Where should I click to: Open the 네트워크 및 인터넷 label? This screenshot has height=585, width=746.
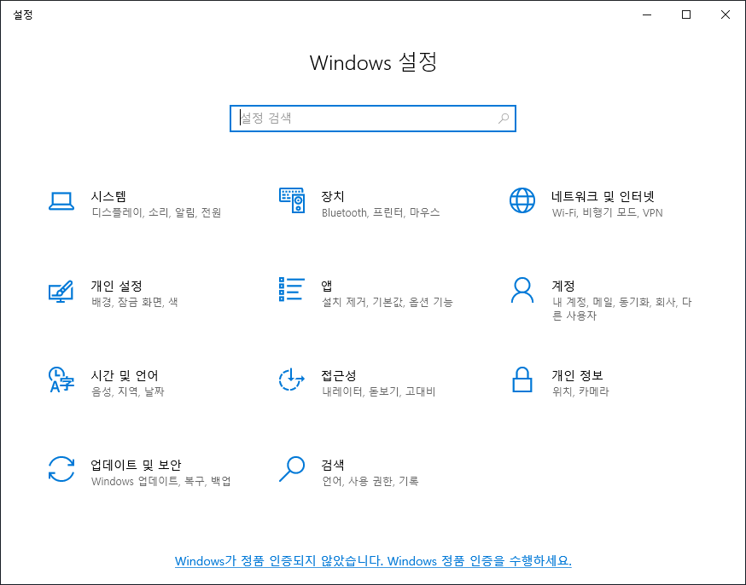coord(603,196)
